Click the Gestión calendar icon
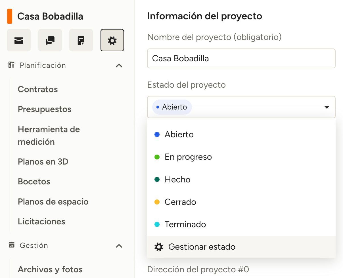343x278 pixels. tap(11, 245)
